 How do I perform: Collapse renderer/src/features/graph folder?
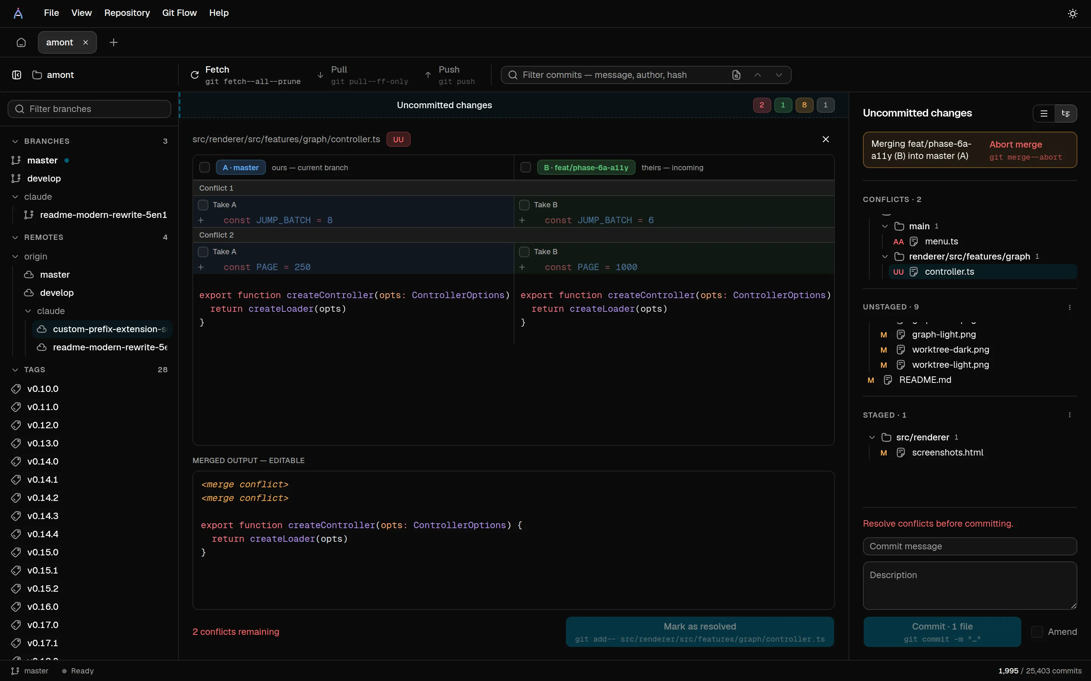tap(885, 256)
